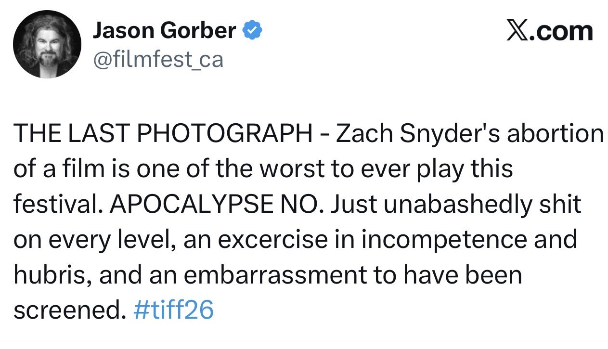Open Jason Gorber's profile avatar
The image size is (608, 349).
(47, 44)
